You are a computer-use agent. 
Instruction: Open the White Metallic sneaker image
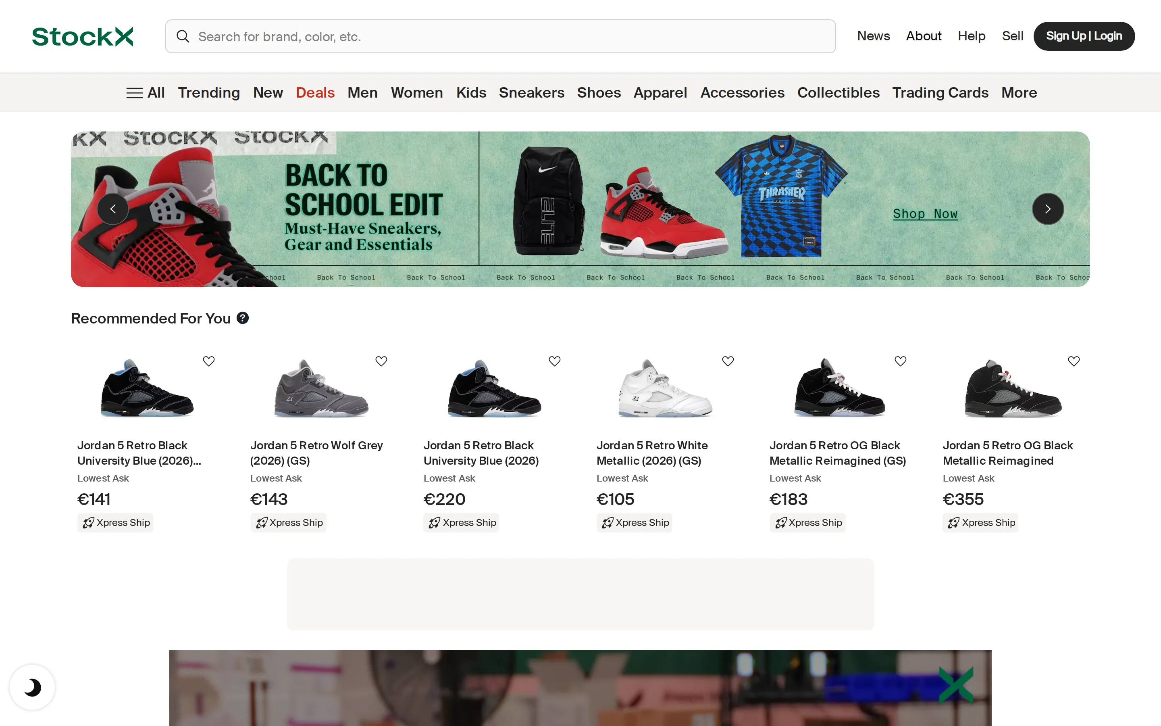[666, 388]
